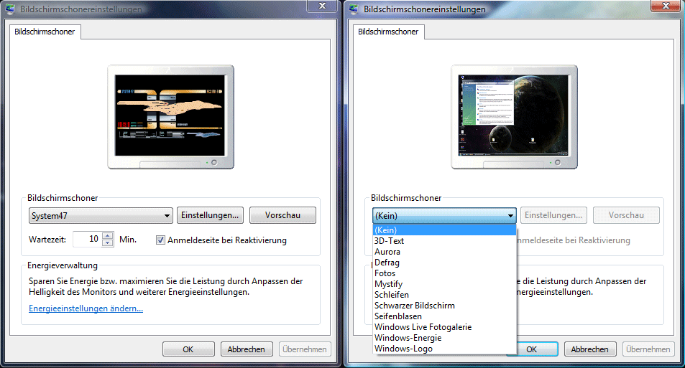
Task: Click the title bar icon of right window
Action: point(354,9)
